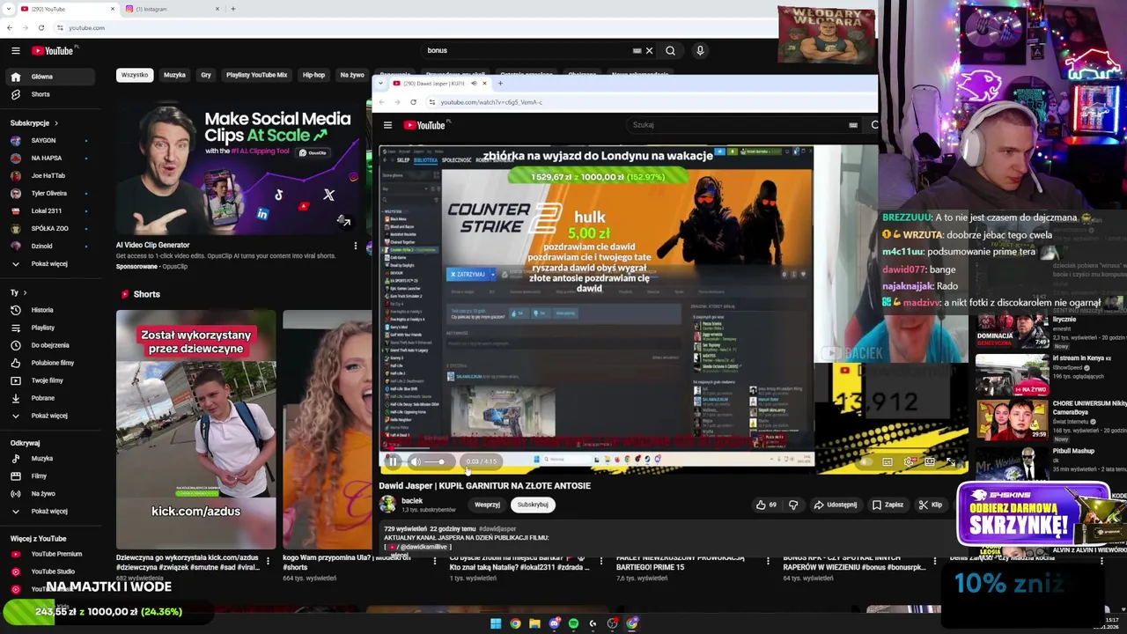Viewport: 1127px width, 634px height.
Task: Pause the playing video
Action: click(x=392, y=461)
